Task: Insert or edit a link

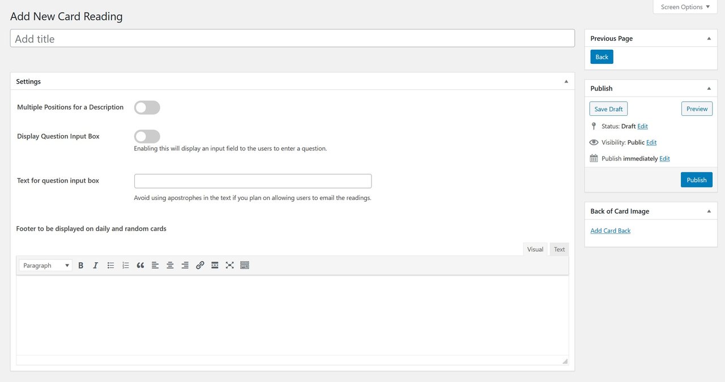Action: (x=200, y=265)
